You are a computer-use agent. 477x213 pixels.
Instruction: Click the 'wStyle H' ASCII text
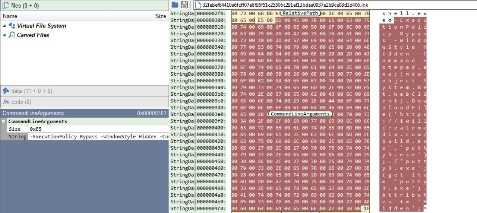pos(404,47)
